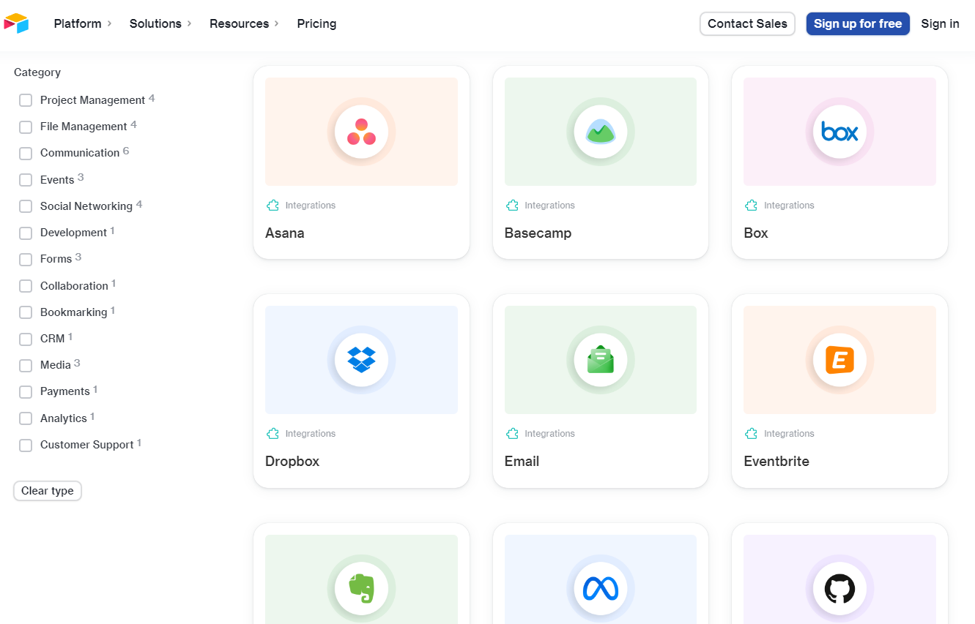Select the Events filter checkbox

pyautogui.click(x=26, y=180)
